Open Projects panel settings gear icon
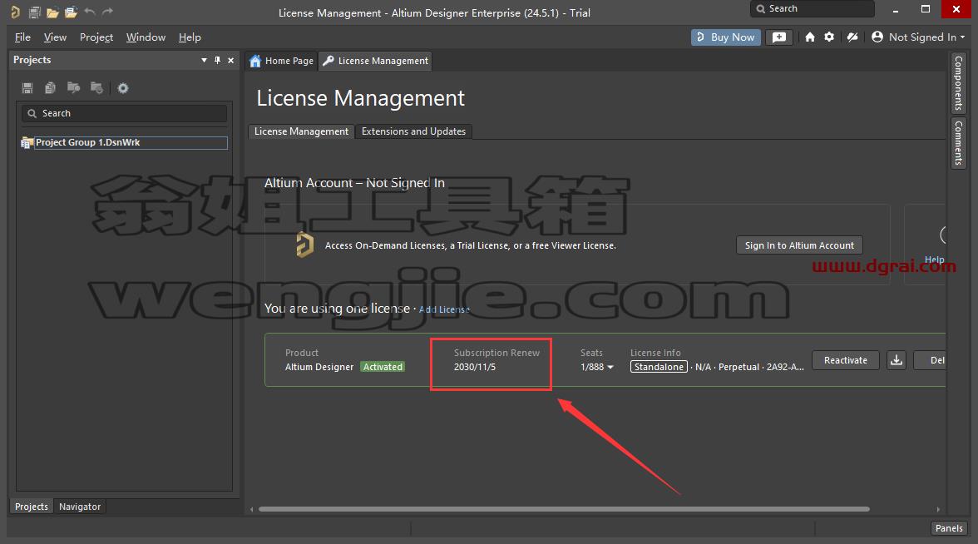The image size is (978, 544). 123,88
